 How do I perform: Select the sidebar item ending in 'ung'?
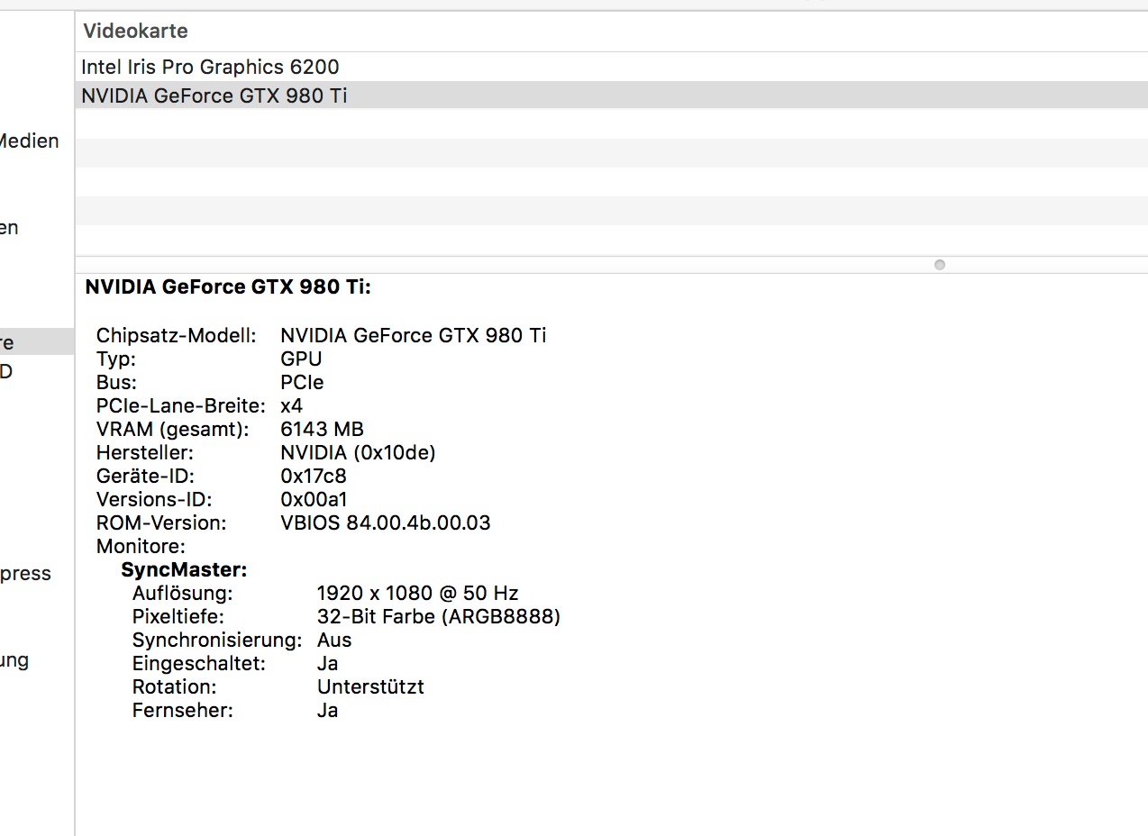(x=14, y=660)
